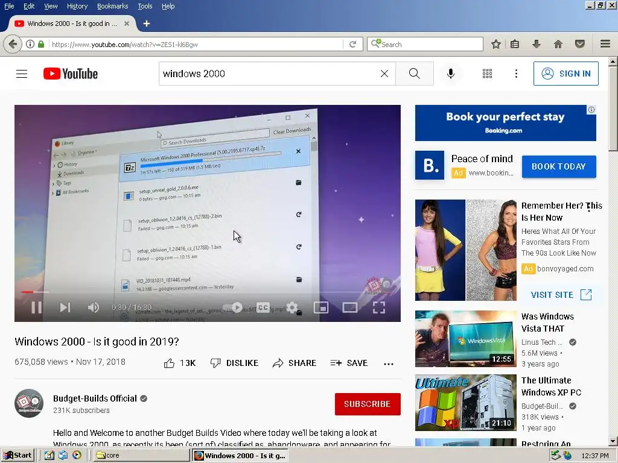The image size is (618, 463).
Task: Mute the video using the speaker icon
Action: click(x=94, y=307)
